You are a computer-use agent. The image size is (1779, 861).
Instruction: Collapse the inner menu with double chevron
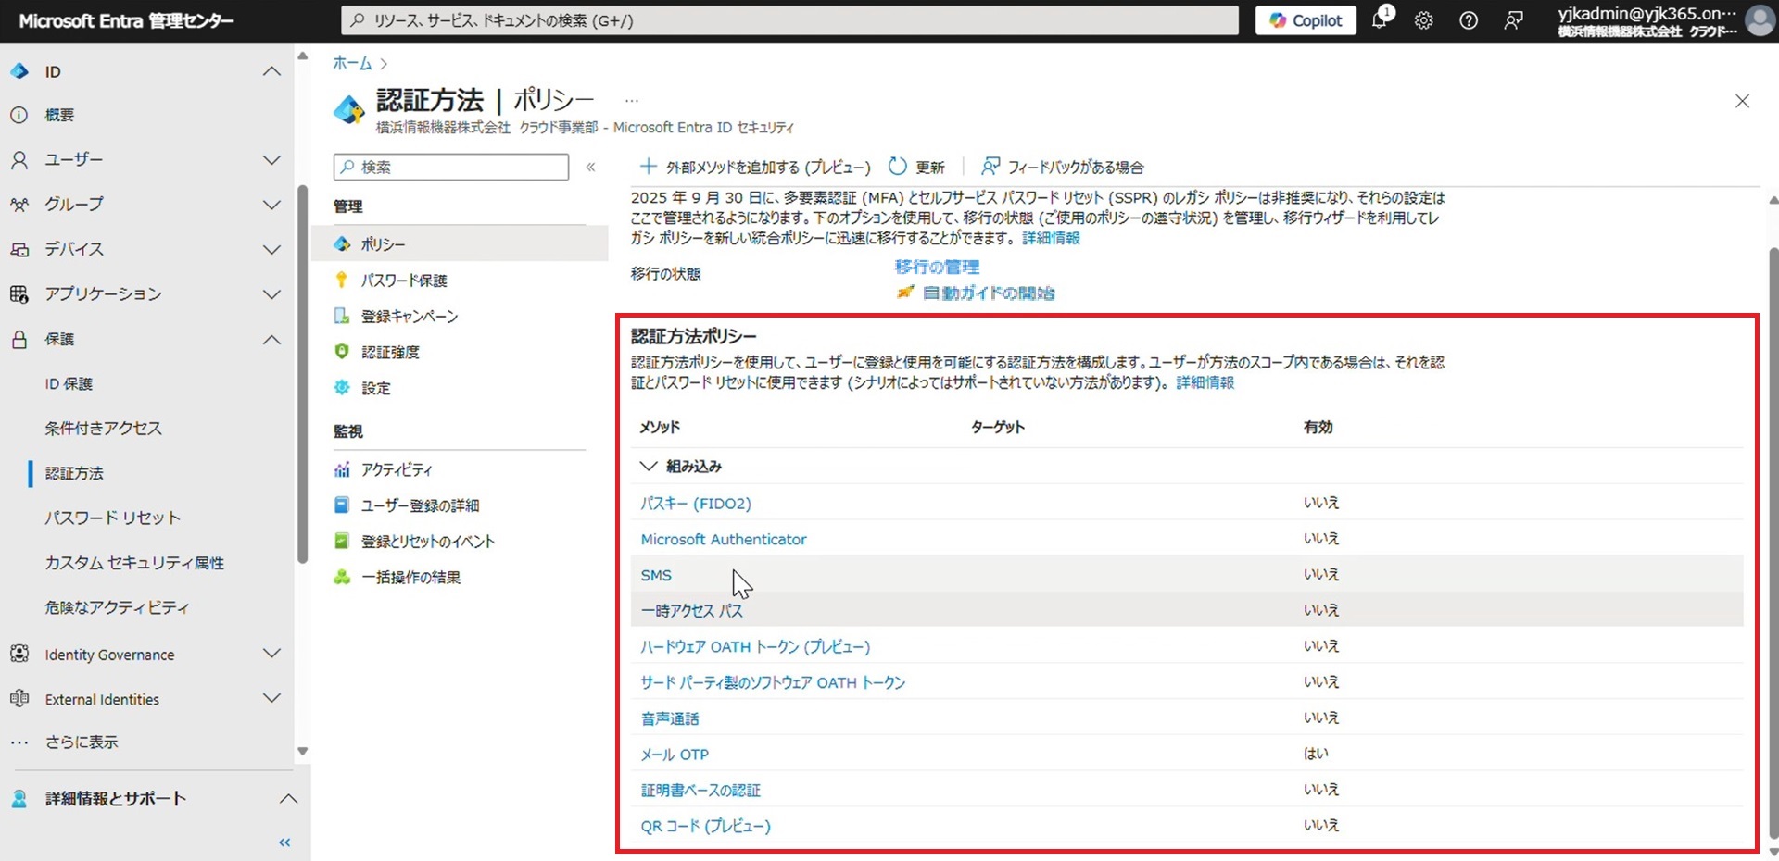tap(590, 167)
